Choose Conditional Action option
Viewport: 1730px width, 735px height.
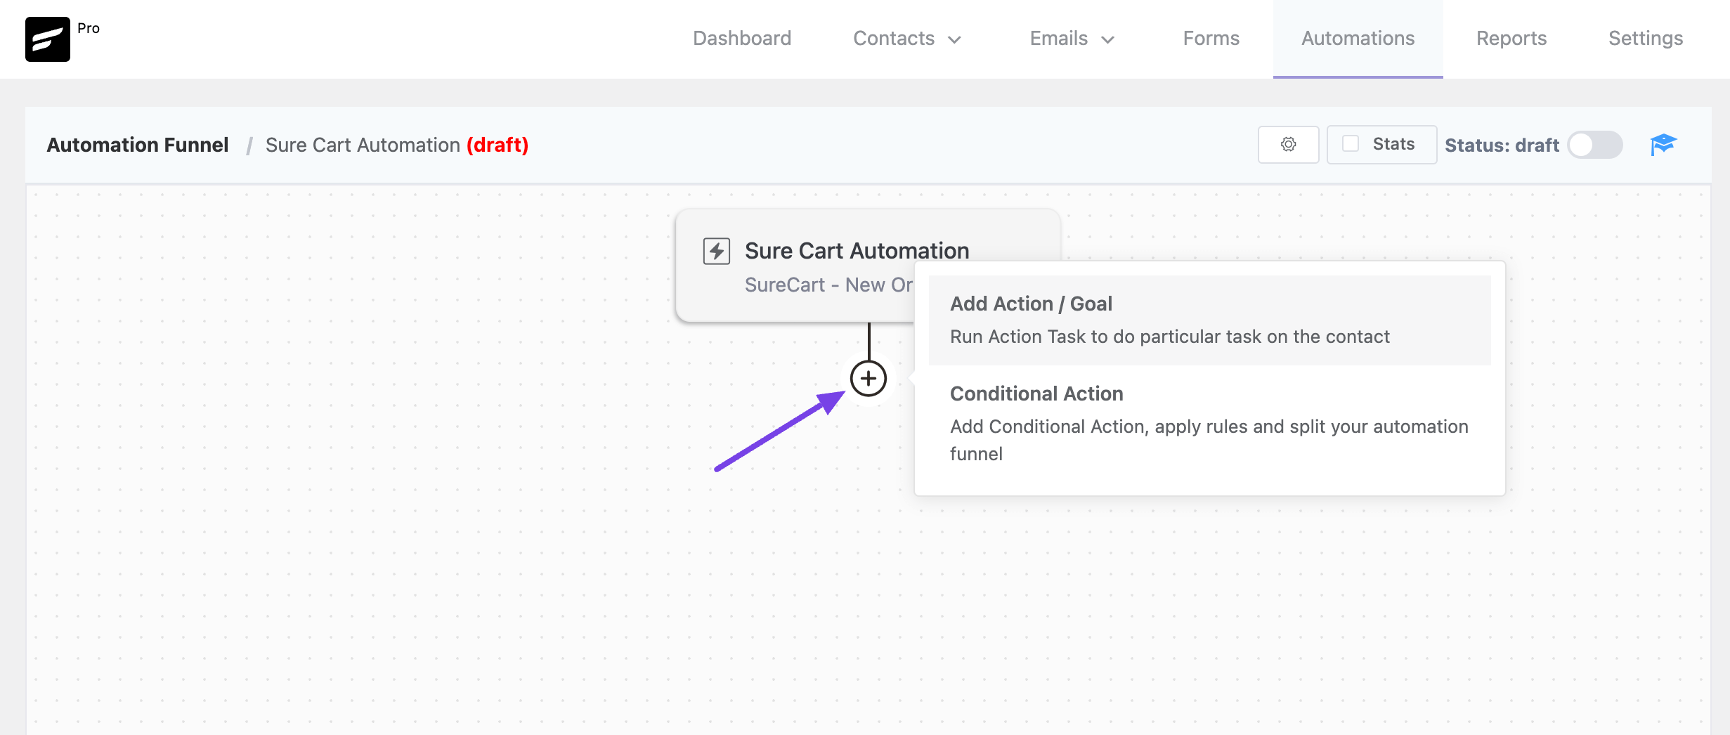click(1209, 423)
